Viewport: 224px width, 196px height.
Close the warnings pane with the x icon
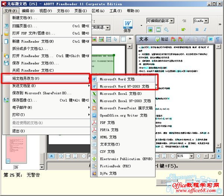(220, 173)
